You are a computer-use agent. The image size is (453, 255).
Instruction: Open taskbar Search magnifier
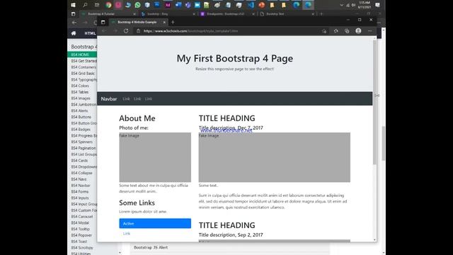pyautogui.click(x=85, y=5)
